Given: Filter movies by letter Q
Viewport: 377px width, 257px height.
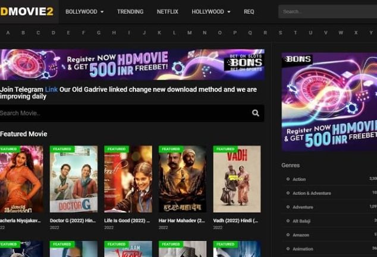Looking at the screenshot, I should [250, 33].
